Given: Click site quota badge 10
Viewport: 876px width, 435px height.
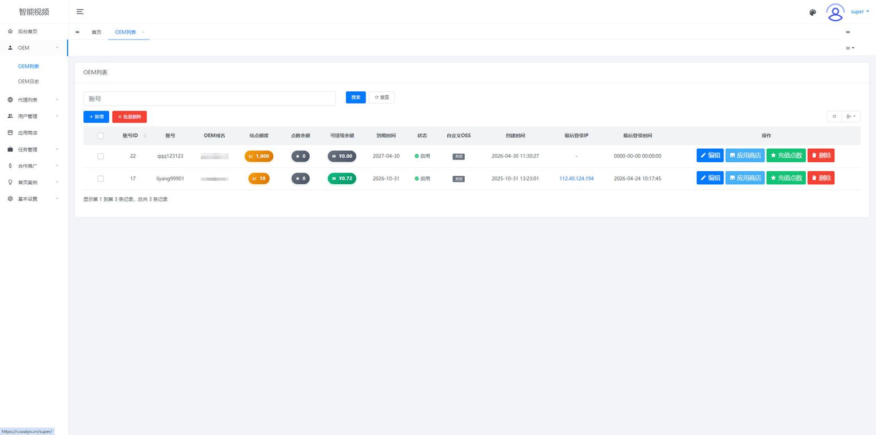Looking at the screenshot, I should tap(259, 179).
